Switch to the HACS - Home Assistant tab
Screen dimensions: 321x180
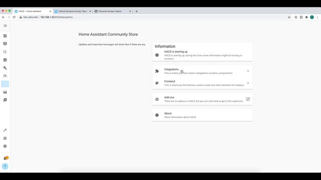(x=33, y=11)
